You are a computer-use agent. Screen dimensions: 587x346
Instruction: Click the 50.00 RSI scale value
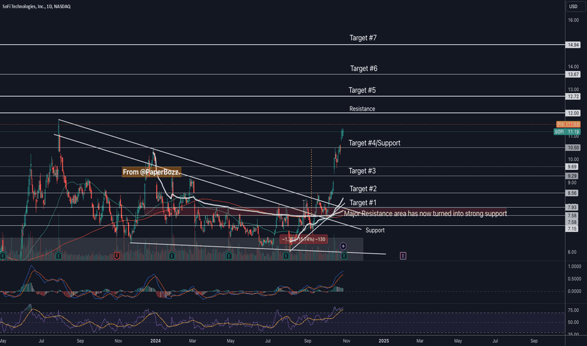(x=573, y=322)
